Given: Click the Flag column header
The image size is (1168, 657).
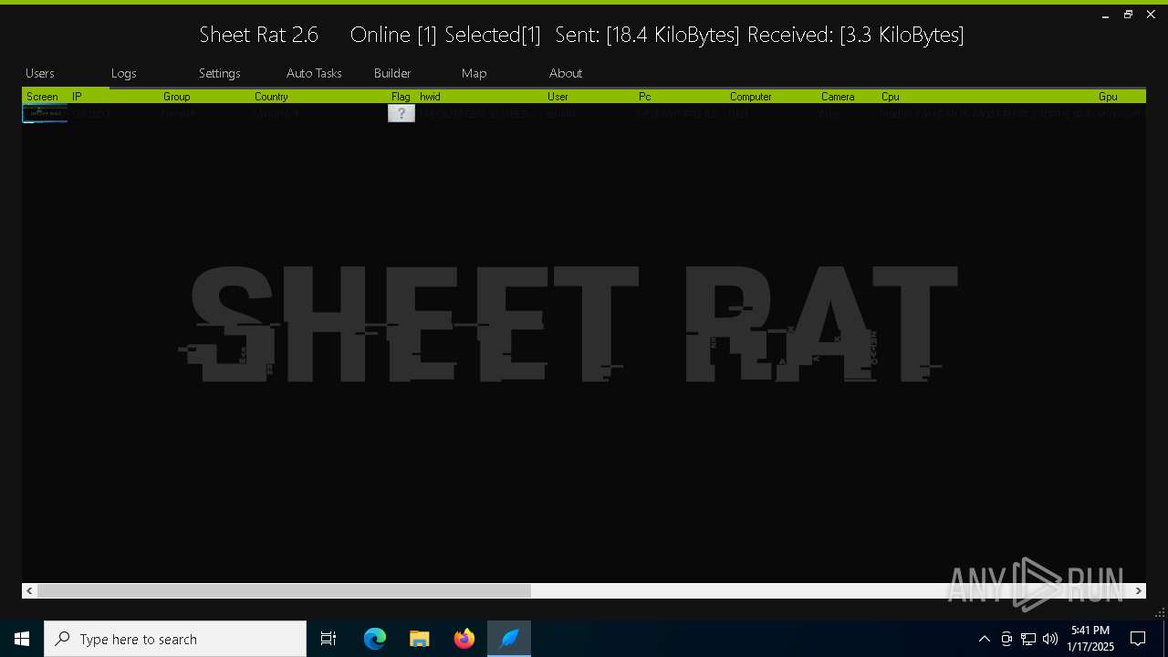Looking at the screenshot, I should (x=401, y=97).
